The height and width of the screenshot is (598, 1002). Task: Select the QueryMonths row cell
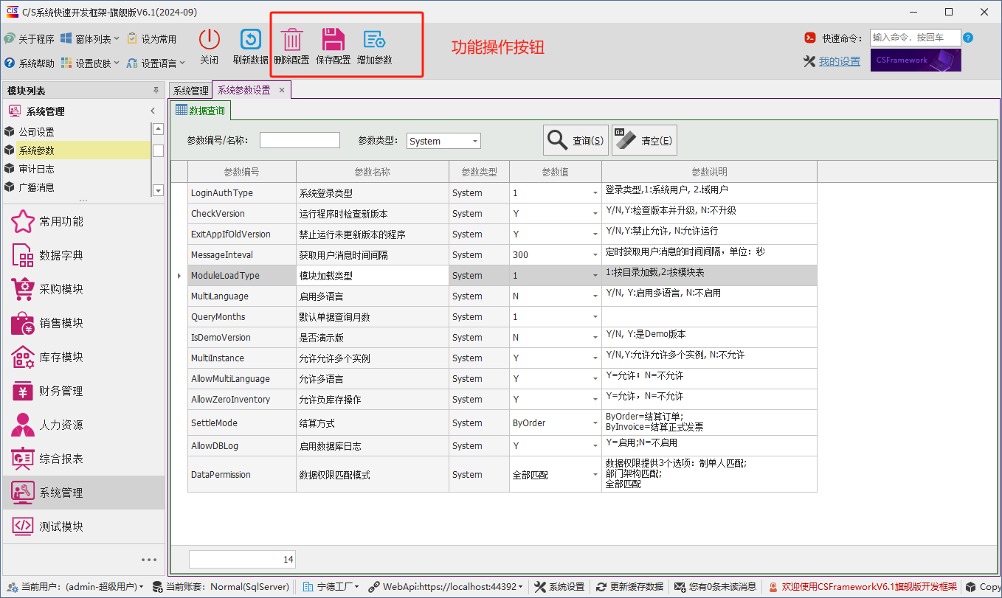pyautogui.click(x=242, y=317)
